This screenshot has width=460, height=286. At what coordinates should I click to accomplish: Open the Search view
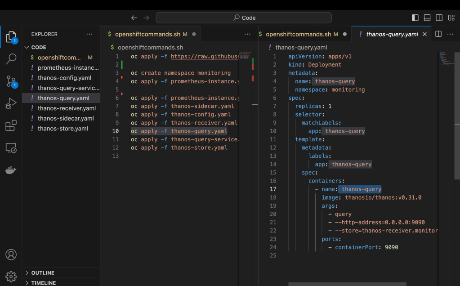11,58
